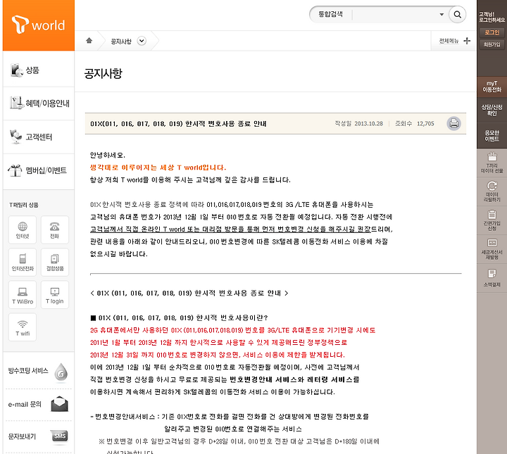The width and height of the screenshot is (507, 454).
Task: Click the 회원가입 button
Action: pos(492,44)
